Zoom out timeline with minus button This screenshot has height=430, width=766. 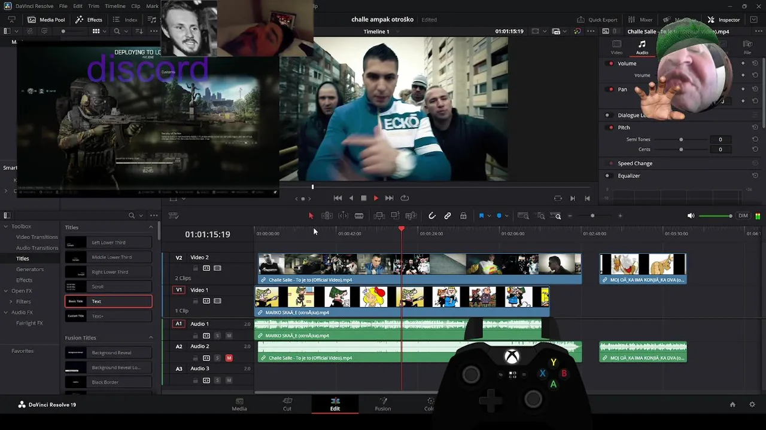(570, 216)
